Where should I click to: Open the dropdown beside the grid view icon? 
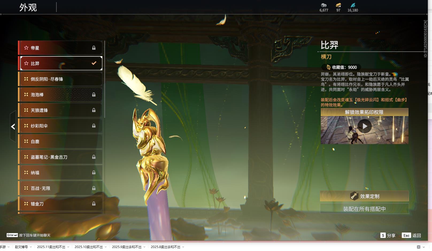pyautogui.click(x=424, y=247)
